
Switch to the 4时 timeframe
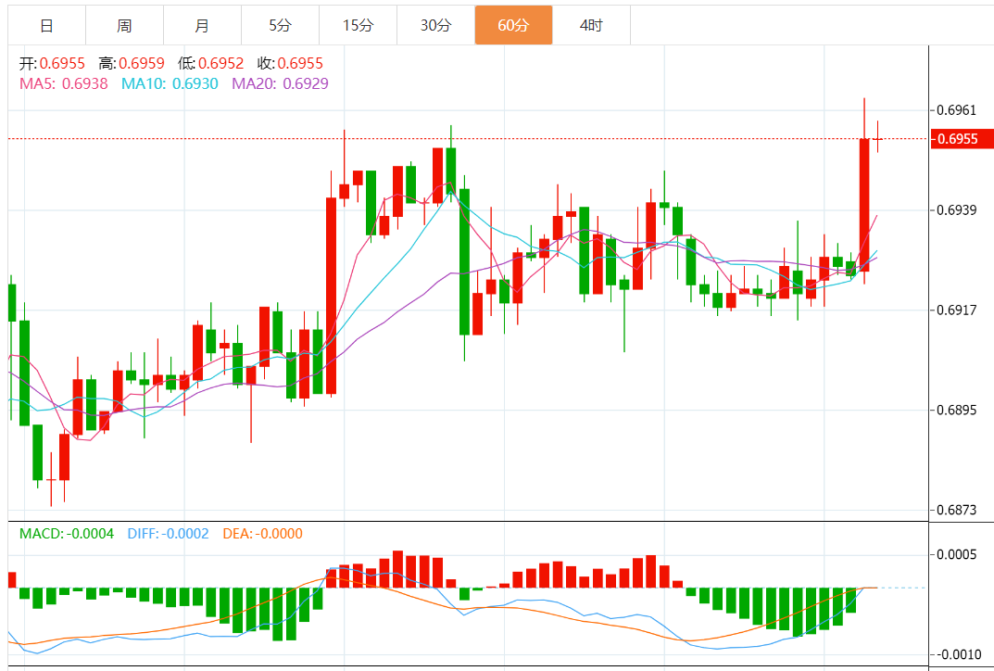[591, 25]
